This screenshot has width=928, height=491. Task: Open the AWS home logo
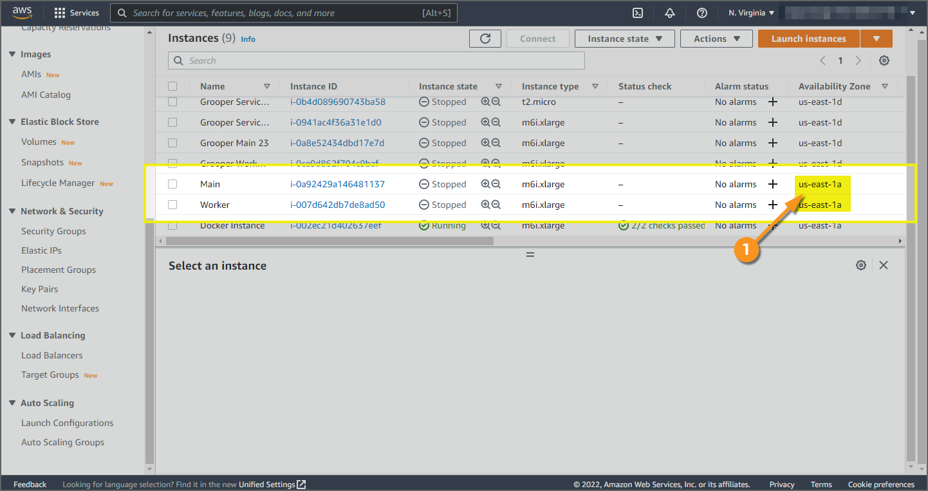pos(23,13)
